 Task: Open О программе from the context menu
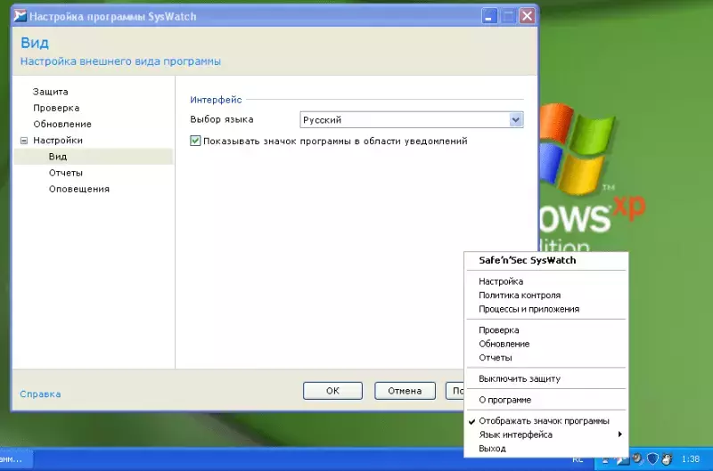(x=546, y=400)
